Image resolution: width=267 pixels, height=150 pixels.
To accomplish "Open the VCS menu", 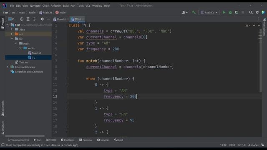I will coord(88,6).
